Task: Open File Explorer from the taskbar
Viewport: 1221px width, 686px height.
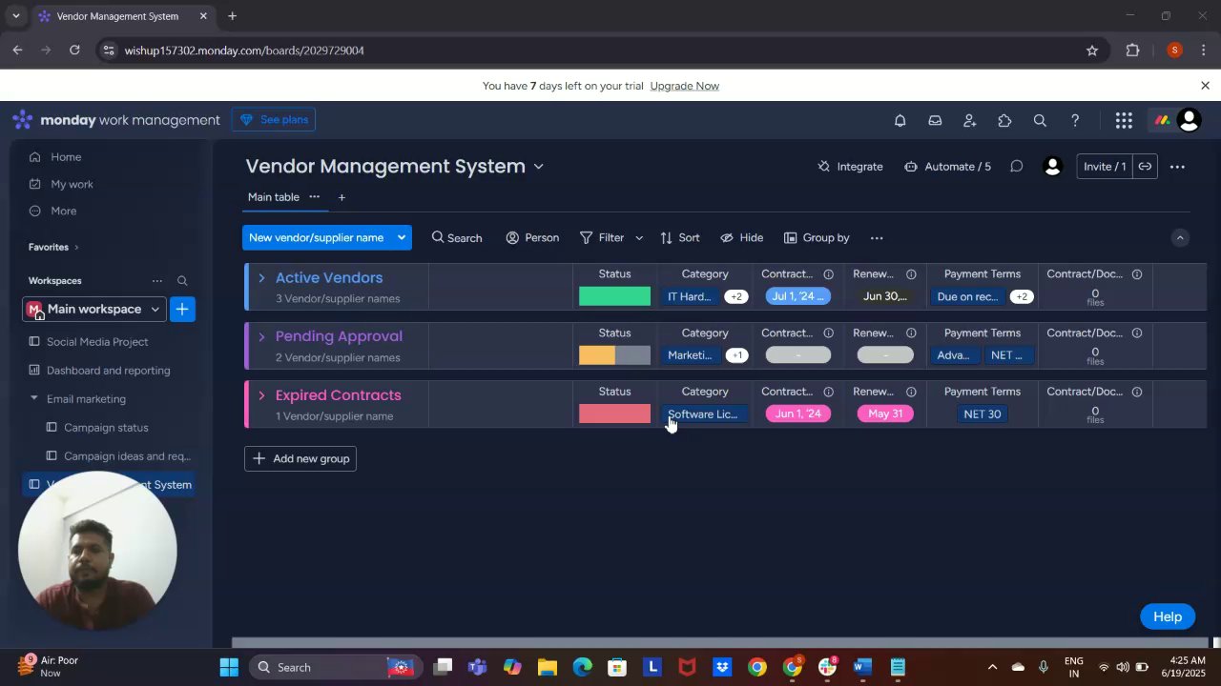Action: pyautogui.click(x=547, y=667)
